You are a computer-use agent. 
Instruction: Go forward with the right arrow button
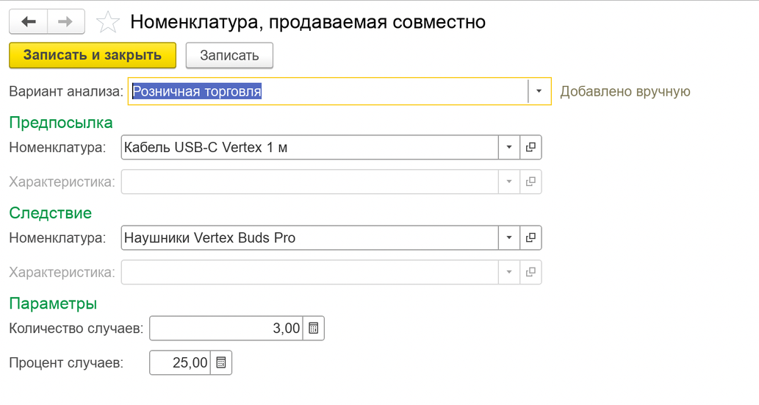(x=66, y=22)
